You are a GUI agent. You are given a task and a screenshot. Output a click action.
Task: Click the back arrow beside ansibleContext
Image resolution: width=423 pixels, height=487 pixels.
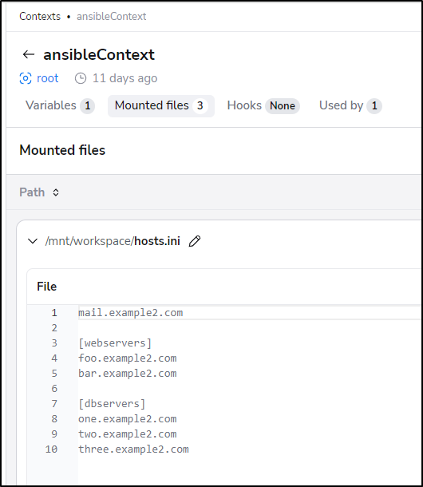[x=29, y=54]
